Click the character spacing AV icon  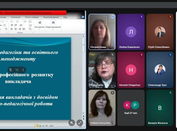tap(5, 25)
